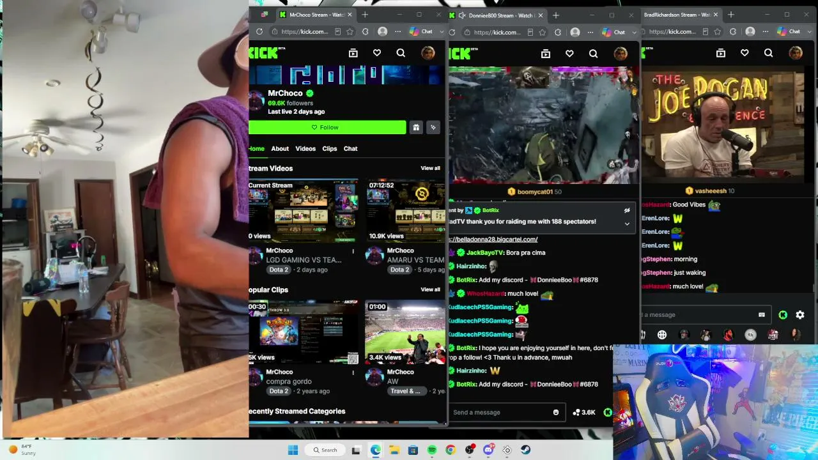Collapse the pinned BotRix message chevron
The width and height of the screenshot is (818, 460).
627,224
